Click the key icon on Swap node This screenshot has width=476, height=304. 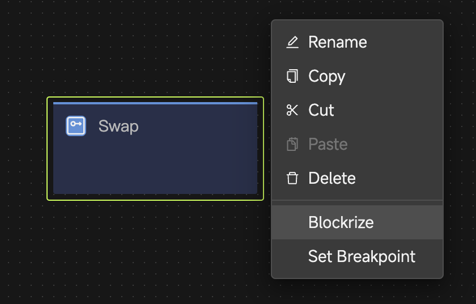pos(76,126)
